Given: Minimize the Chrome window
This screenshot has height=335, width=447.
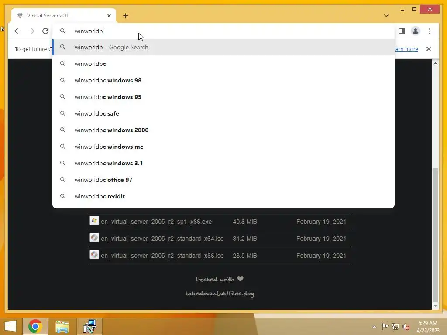Looking at the screenshot, I should 402,10.
